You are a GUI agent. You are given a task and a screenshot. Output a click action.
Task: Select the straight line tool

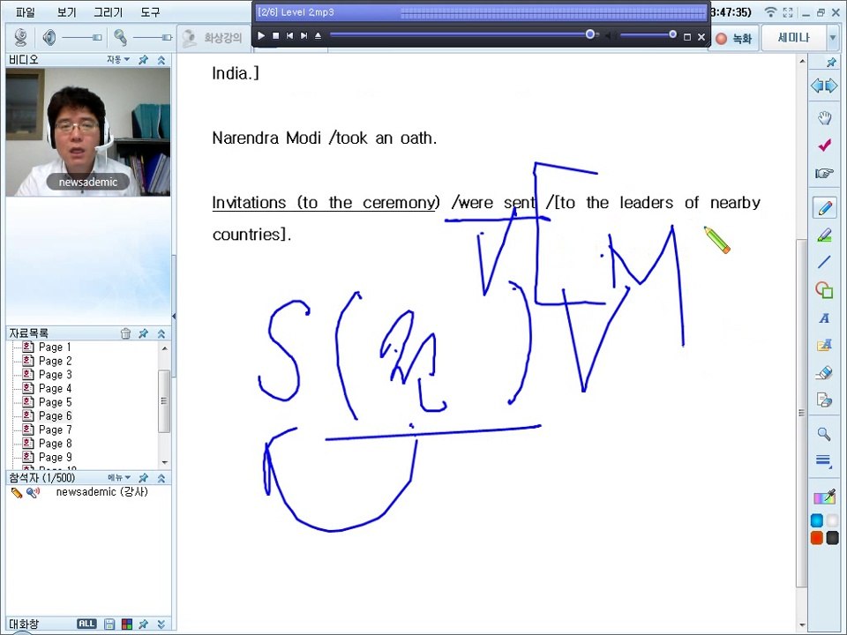point(824,263)
